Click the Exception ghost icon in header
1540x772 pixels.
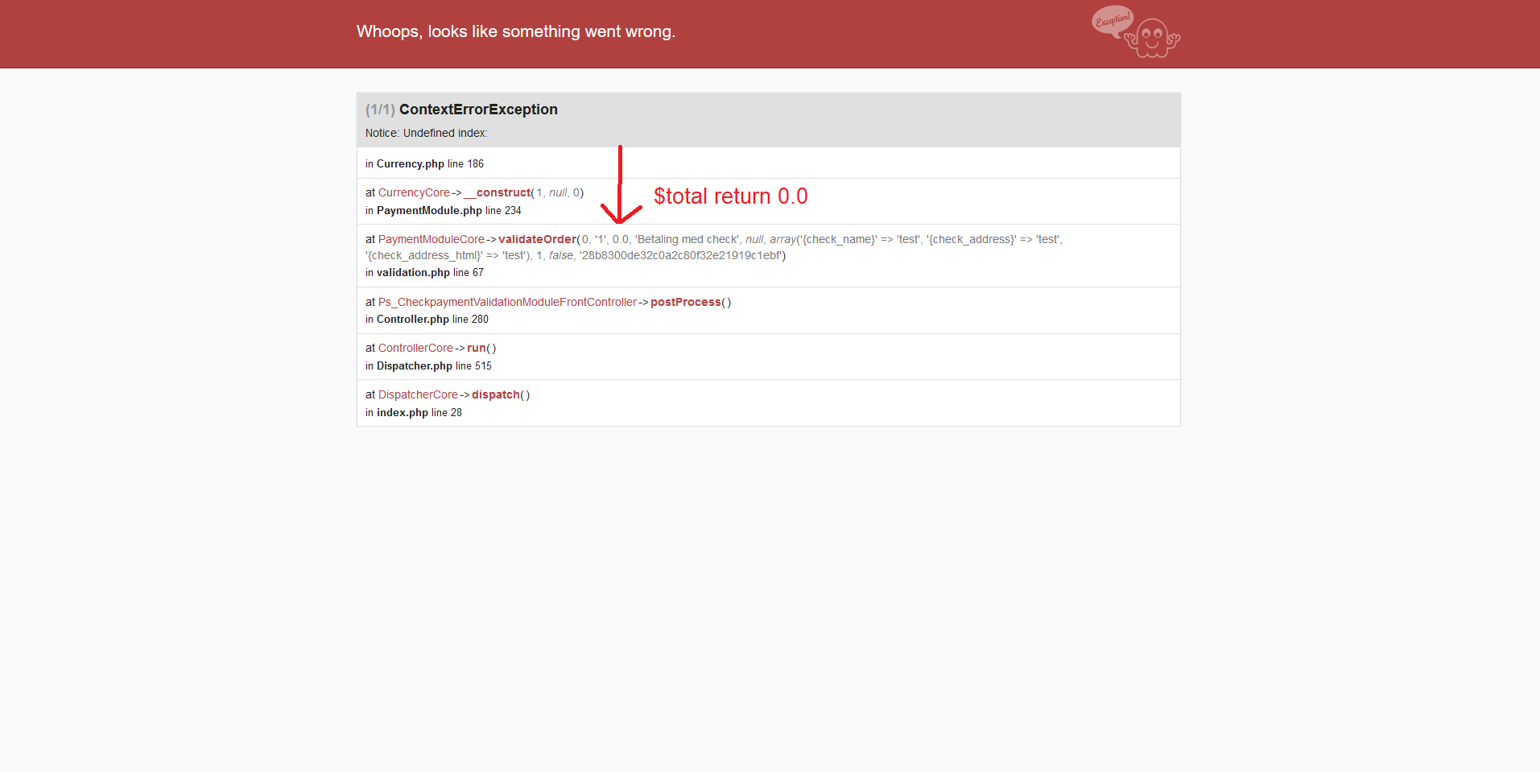pyautogui.click(x=1136, y=32)
